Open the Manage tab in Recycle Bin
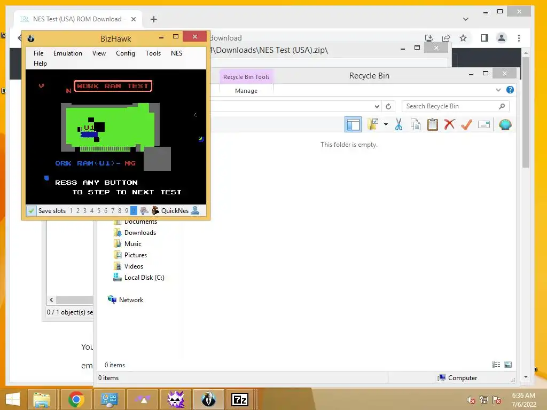 (x=246, y=91)
